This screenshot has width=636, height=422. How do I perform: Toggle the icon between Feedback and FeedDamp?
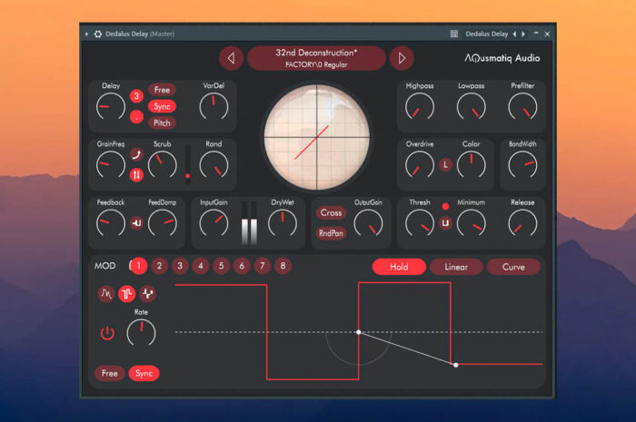pos(136,223)
